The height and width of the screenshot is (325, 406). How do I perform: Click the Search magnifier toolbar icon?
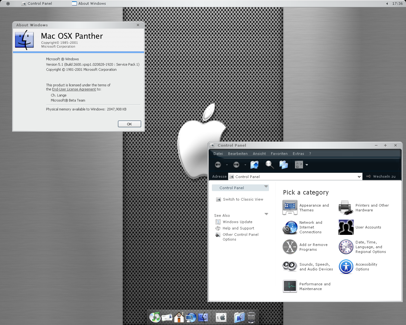[x=270, y=165]
